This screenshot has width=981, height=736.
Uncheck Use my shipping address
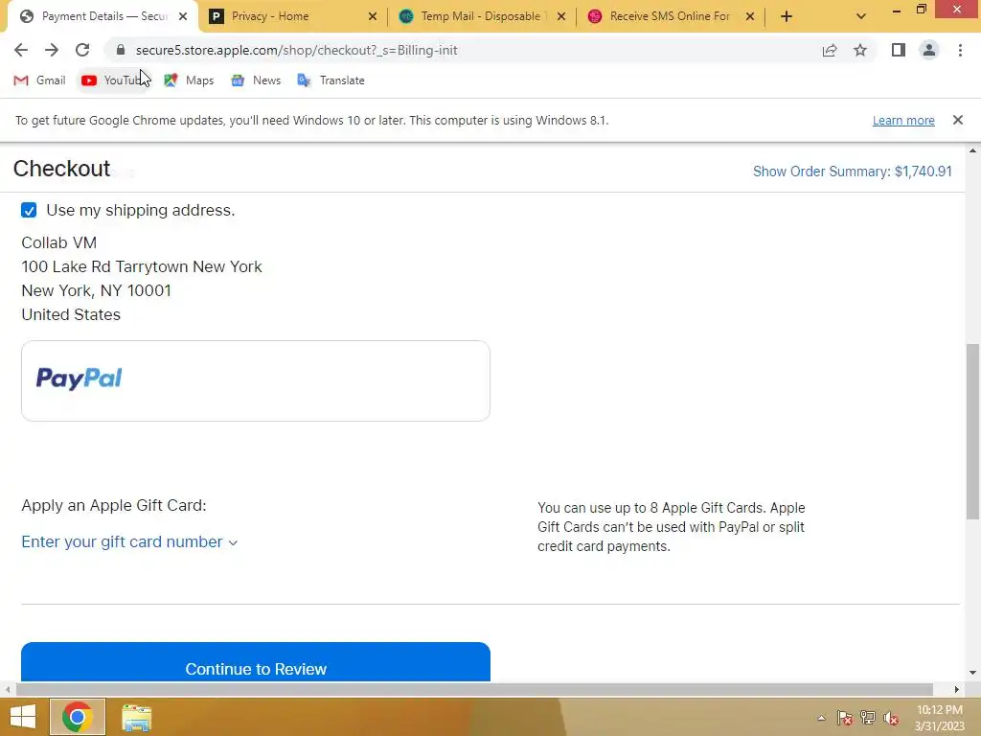pyautogui.click(x=29, y=210)
